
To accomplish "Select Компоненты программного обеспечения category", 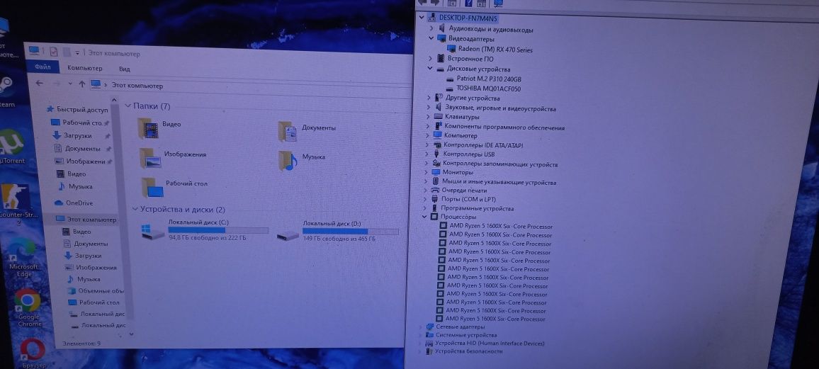I will tap(504, 127).
